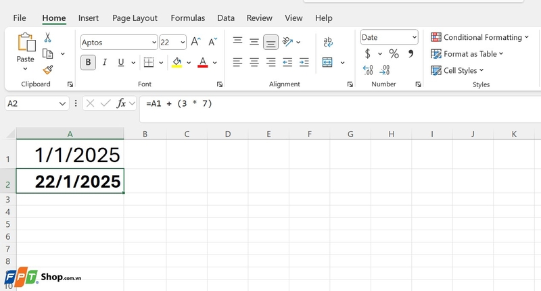Align text right
The height and width of the screenshot is (291, 541).
[x=271, y=62]
